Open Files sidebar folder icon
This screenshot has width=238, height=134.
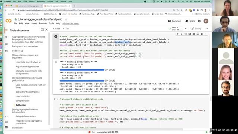pyautogui.click(x=6, y=51)
